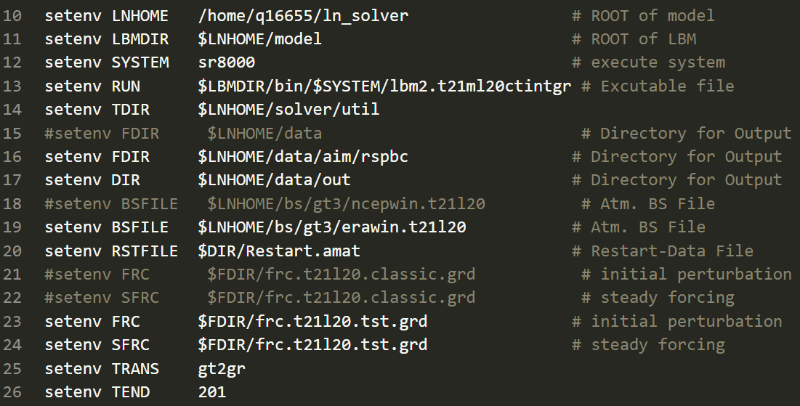This screenshot has width=800, height=406.
Task: Click on $LNHOME/data/out value
Action: point(274,180)
